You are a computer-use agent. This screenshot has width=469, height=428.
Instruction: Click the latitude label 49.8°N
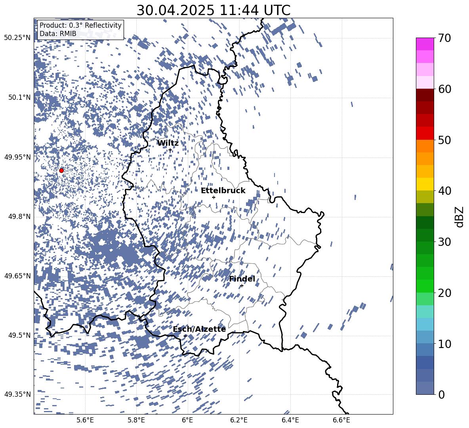(x=20, y=217)
